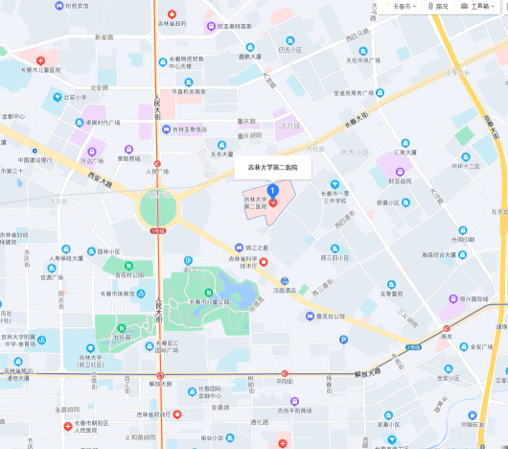Select the 北安小学 school marker
This screenshot has height=449, width=508.
[58, 97]
